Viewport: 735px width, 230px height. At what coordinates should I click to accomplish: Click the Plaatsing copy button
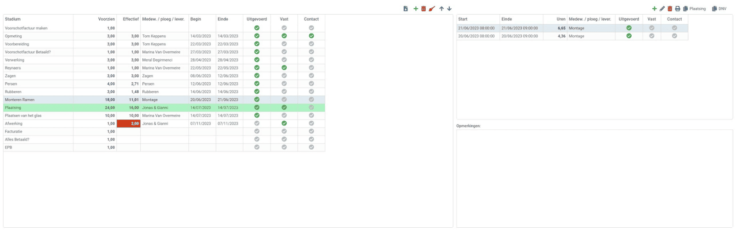click(694, 9)
